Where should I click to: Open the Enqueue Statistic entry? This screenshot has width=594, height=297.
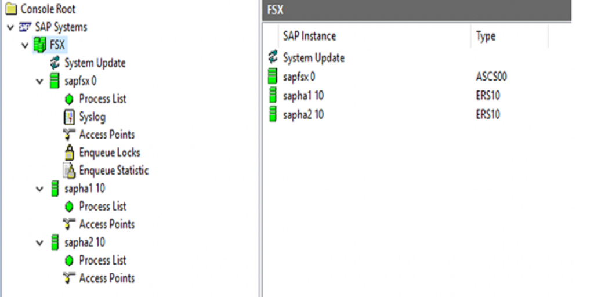(x=114, y=171)
